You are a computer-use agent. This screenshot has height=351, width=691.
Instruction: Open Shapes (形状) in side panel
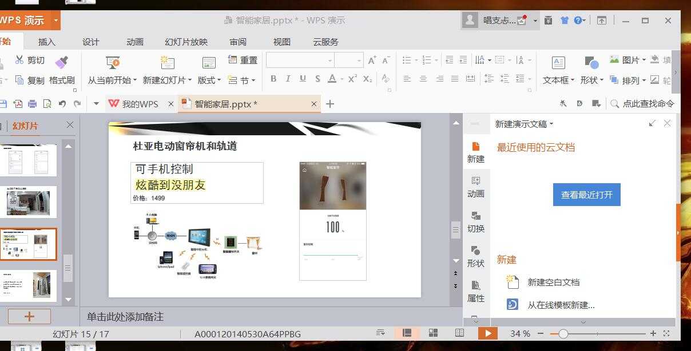(x=476, y=256)
